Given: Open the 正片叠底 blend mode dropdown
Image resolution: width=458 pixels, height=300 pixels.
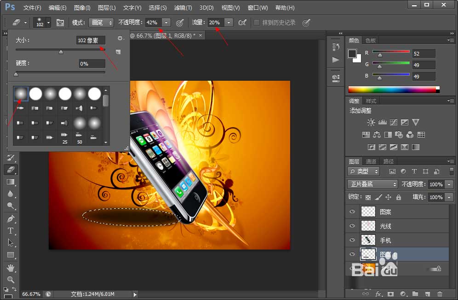Looking at the screenshot, I should (372, 184).
